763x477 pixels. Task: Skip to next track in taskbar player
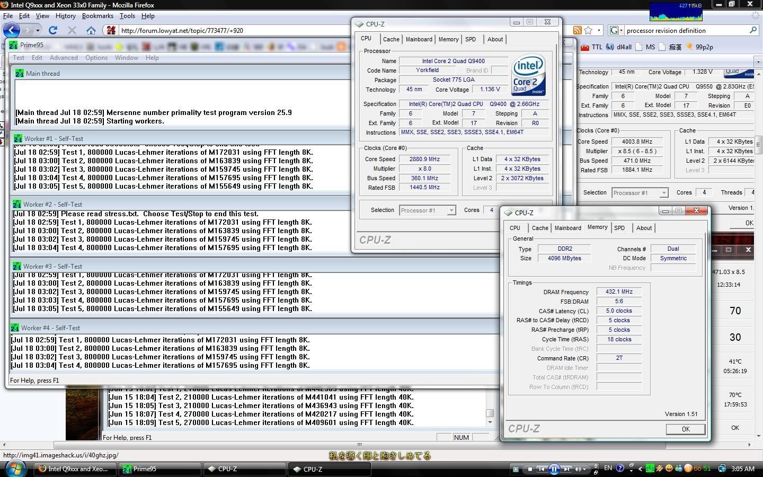[567, 469]
